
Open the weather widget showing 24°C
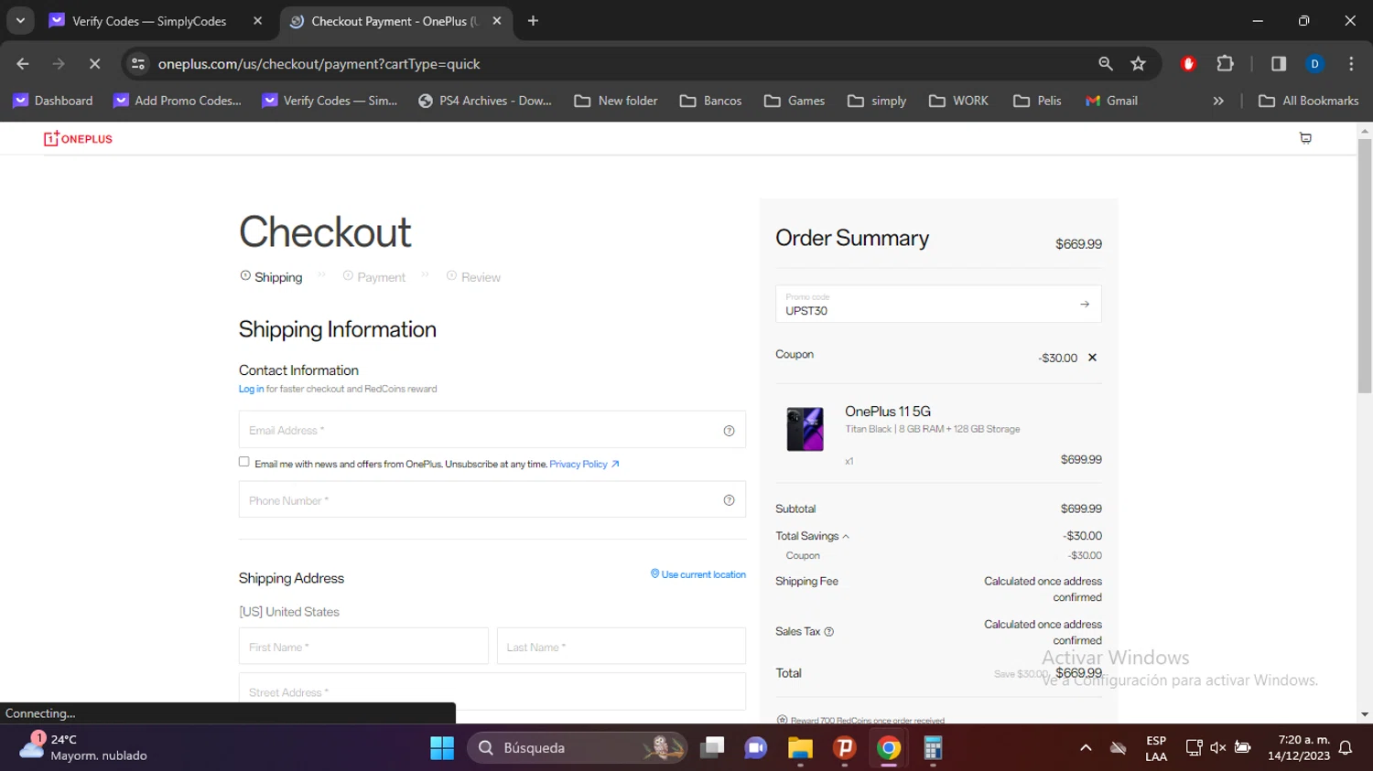(82, 747)
